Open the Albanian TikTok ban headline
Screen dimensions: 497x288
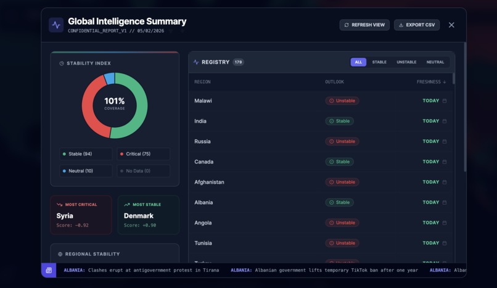(x=324, y=270)
